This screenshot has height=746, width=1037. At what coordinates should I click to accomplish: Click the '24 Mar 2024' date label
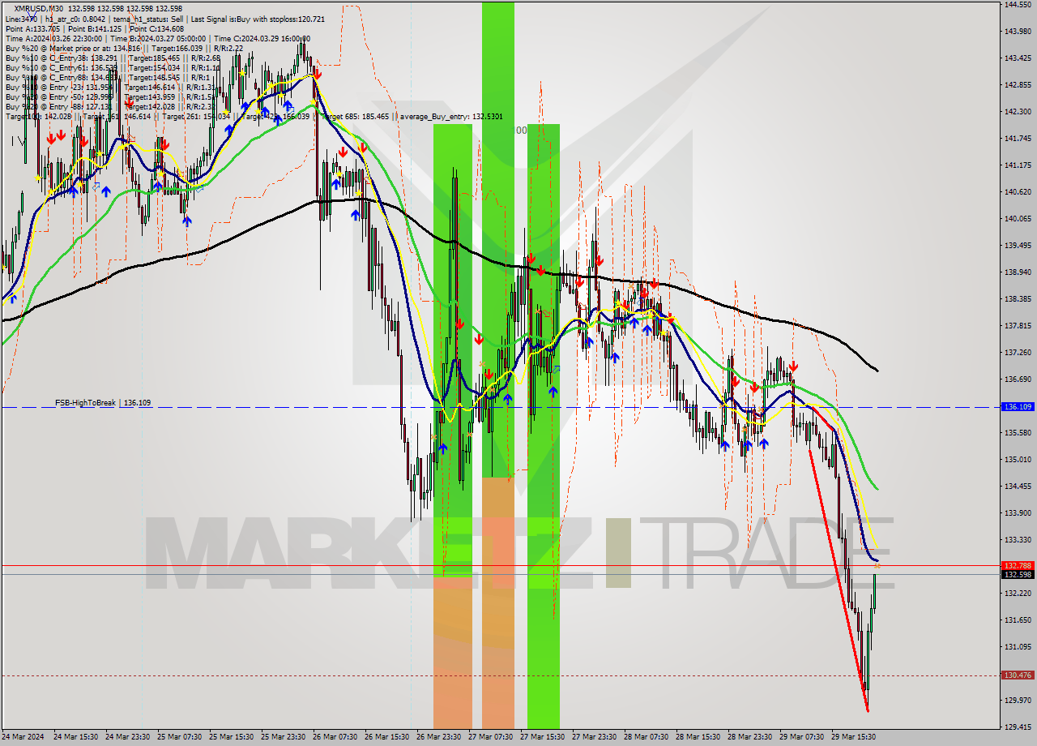(x=24, y=737)
